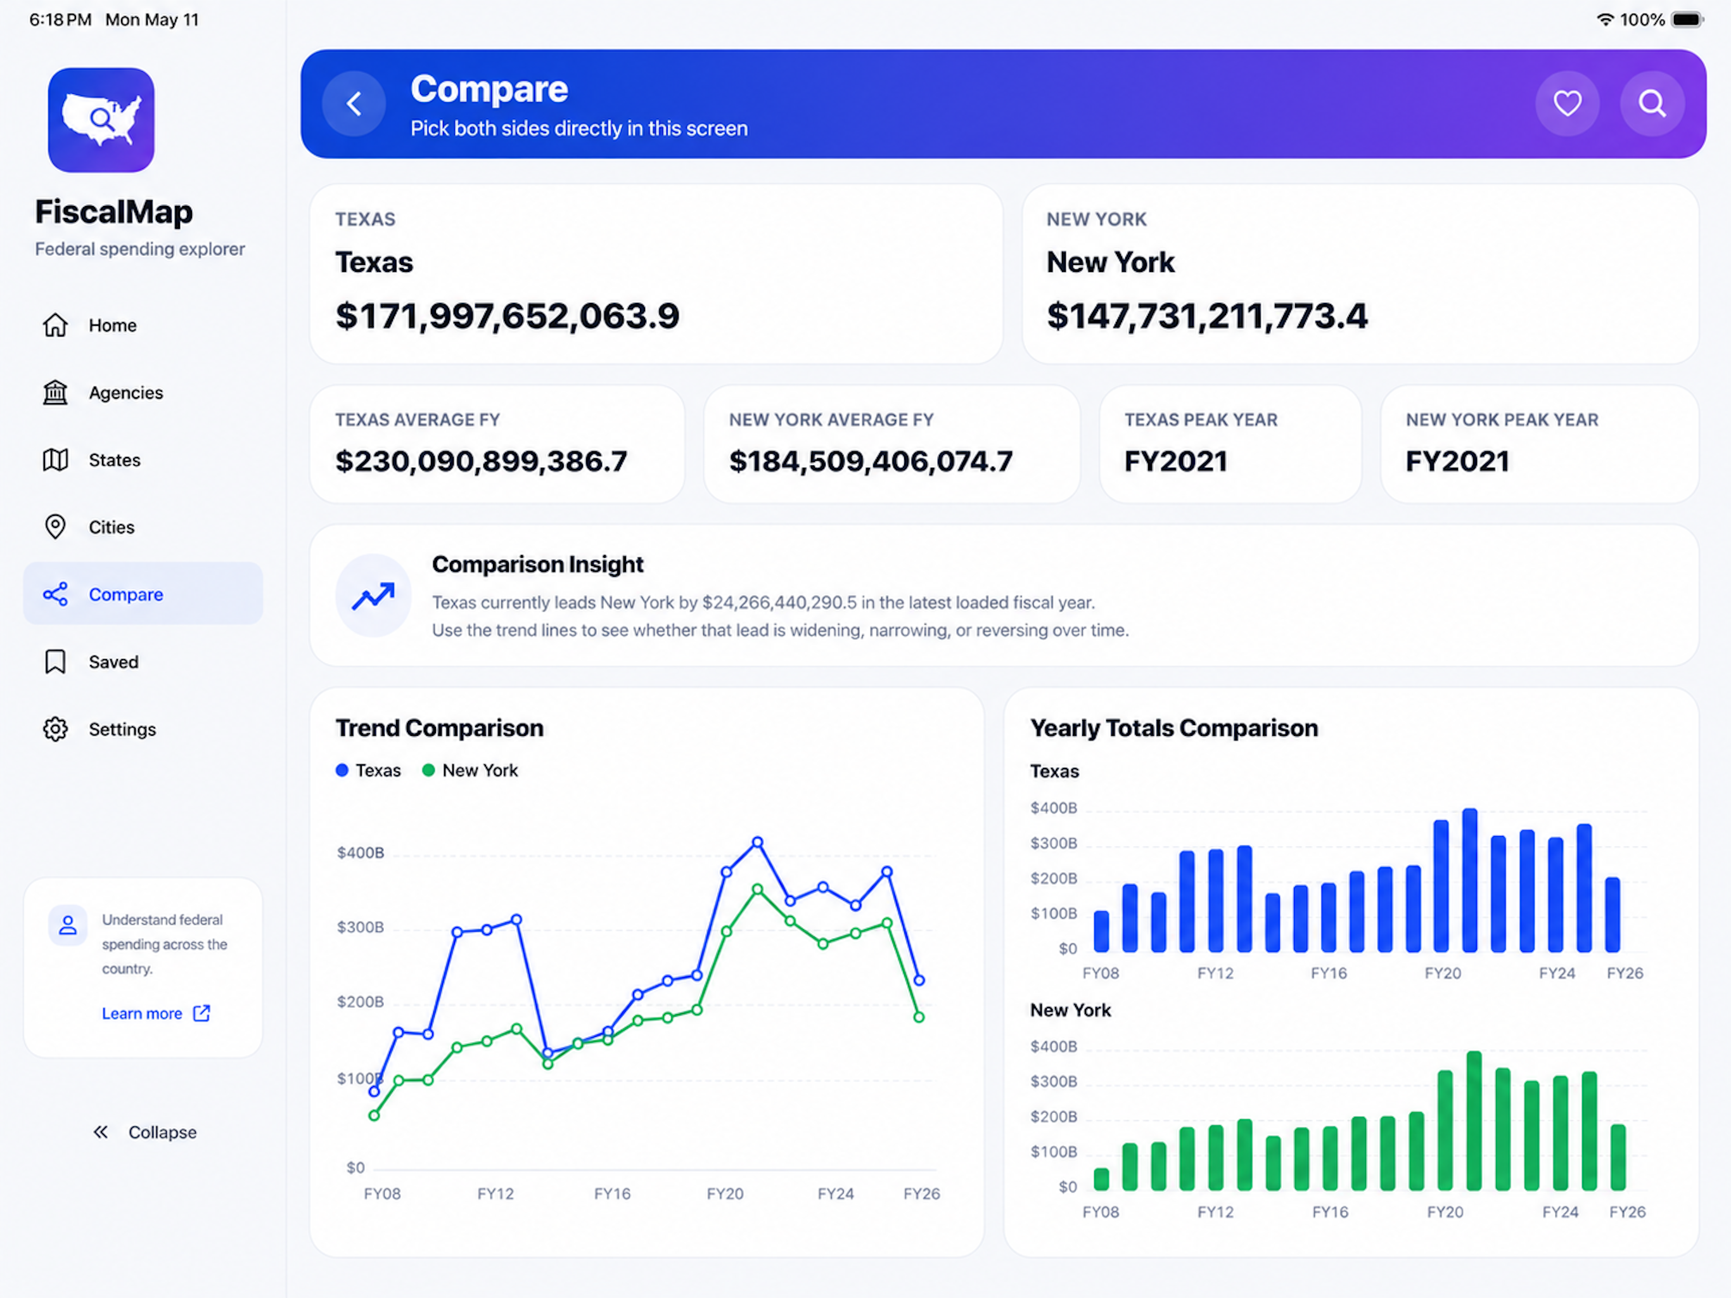Click the green New York legend dot
Viewport: 1731px width, 1298px height.
point(428,770)
